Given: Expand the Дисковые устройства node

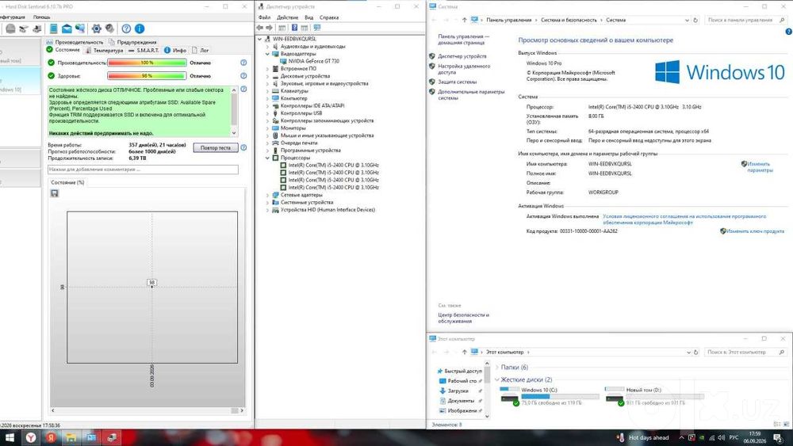Looking at the screenshot, I should pyautogui.click(x=267, y=76).
